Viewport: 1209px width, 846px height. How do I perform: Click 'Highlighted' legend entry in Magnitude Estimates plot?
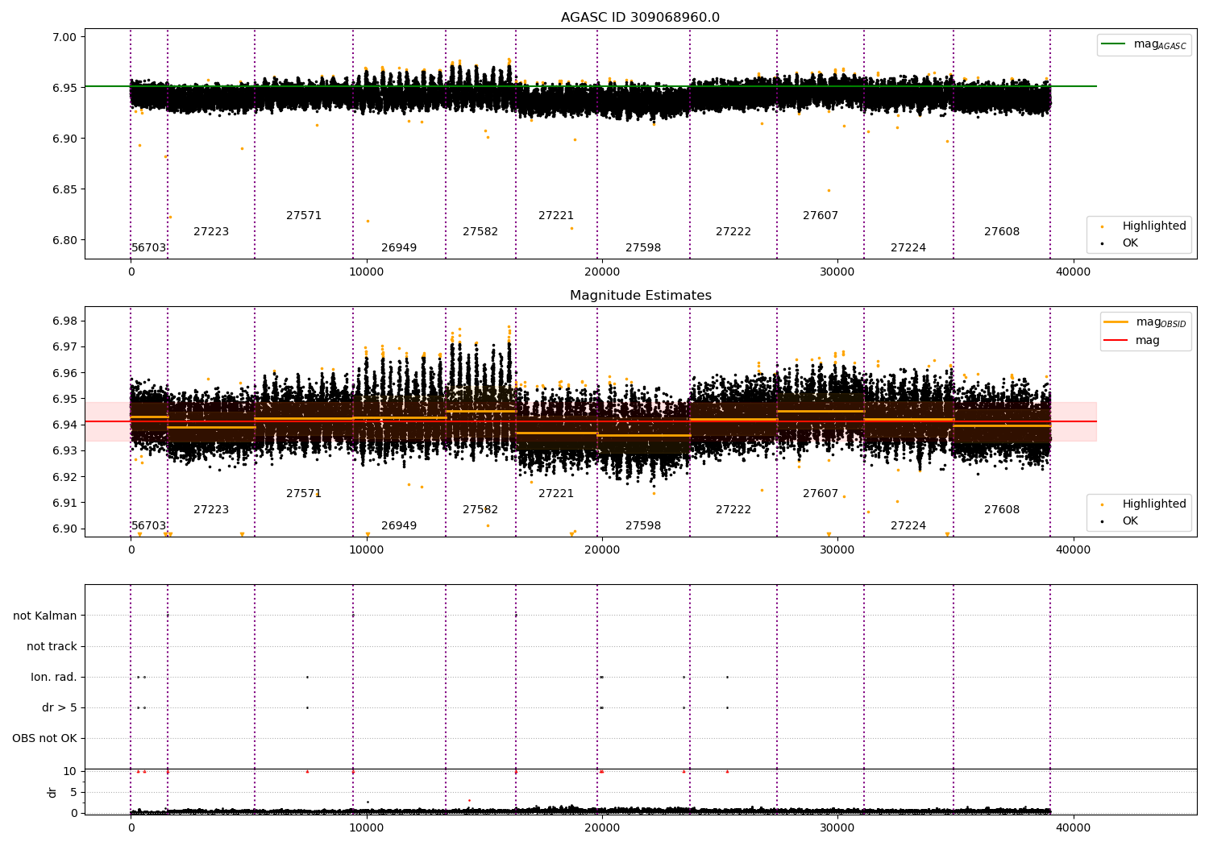coord(1154,504)
